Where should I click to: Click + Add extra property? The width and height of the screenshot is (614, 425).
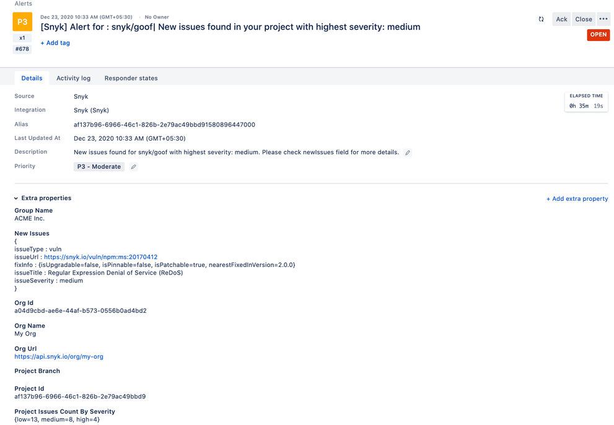click(x=577, y=198)
